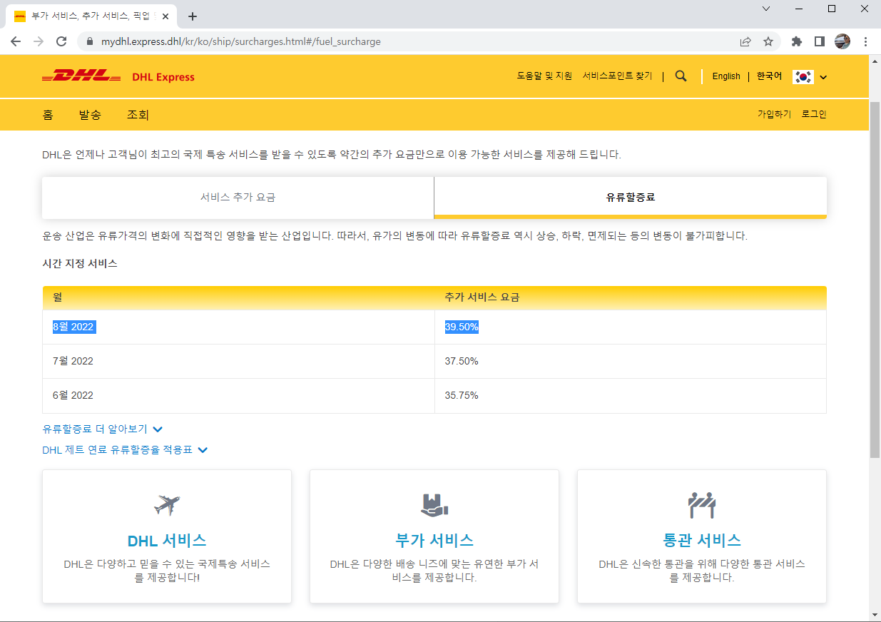
Task: Open the Chrome extensions puzzle icon
Action: click(x=797, y=41)
